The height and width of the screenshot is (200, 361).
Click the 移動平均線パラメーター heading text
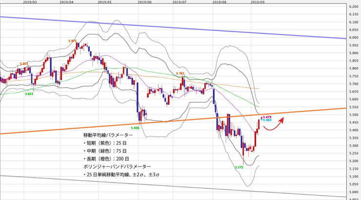click(108, 135)
